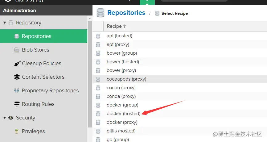267x142 pixels.
Task: Open Content Selectors in the sidebar
Action: tap(43, 77)
